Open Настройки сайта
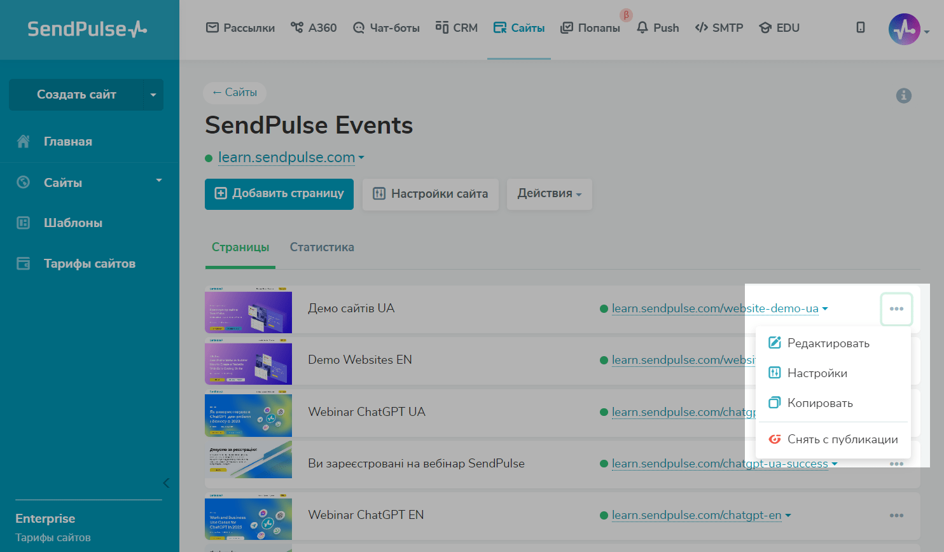 [x=431, y=194]
